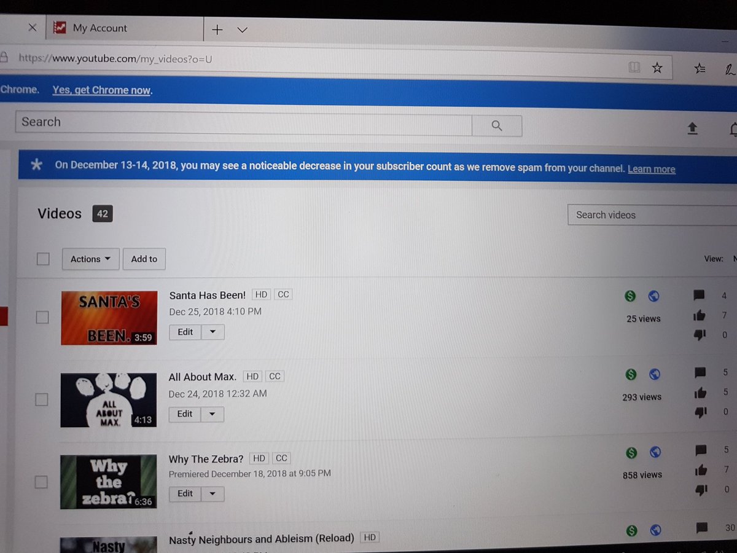This screenshot has width=737, height=553.
Task: Click thumbs-up icon for Santa Has Been!
Action: (699, 315)
